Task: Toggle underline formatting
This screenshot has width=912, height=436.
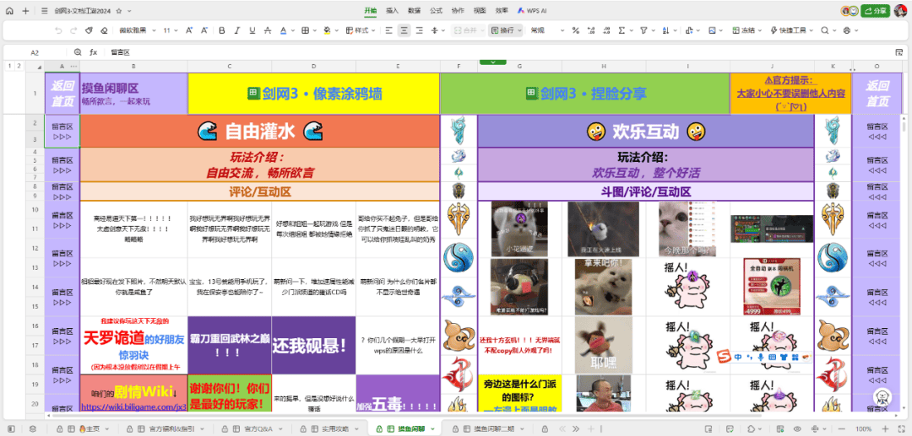Action: tap(252, 30)
